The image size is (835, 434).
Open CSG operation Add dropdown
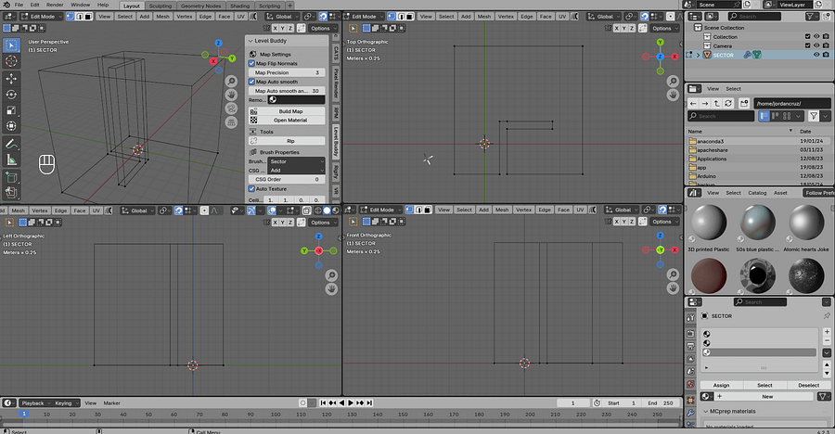tap(296, 171)
